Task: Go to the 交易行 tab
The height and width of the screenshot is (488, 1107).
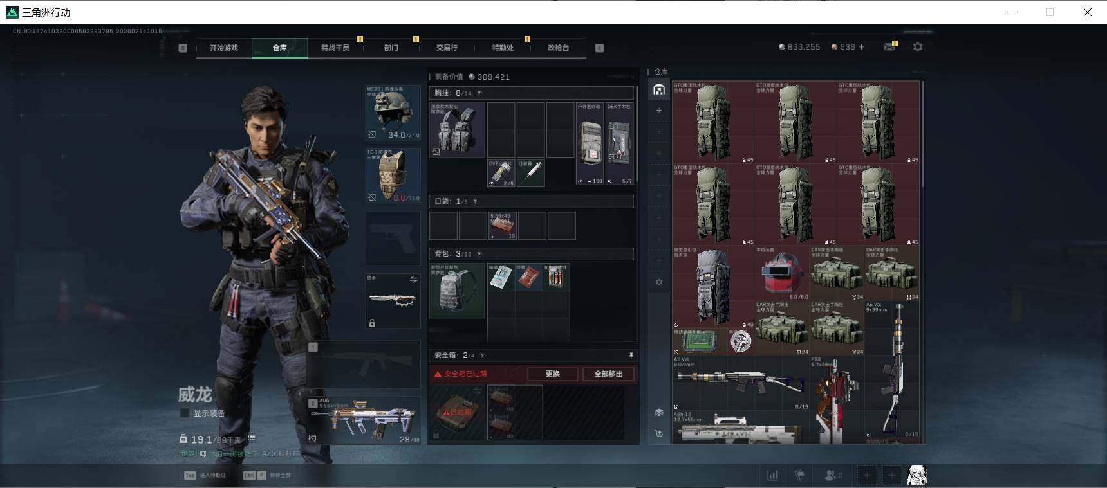Action: click(447, 48)
